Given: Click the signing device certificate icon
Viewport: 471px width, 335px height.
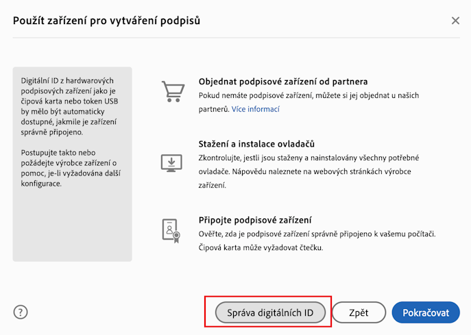Looking at the screenshot, I should point(169,231).
